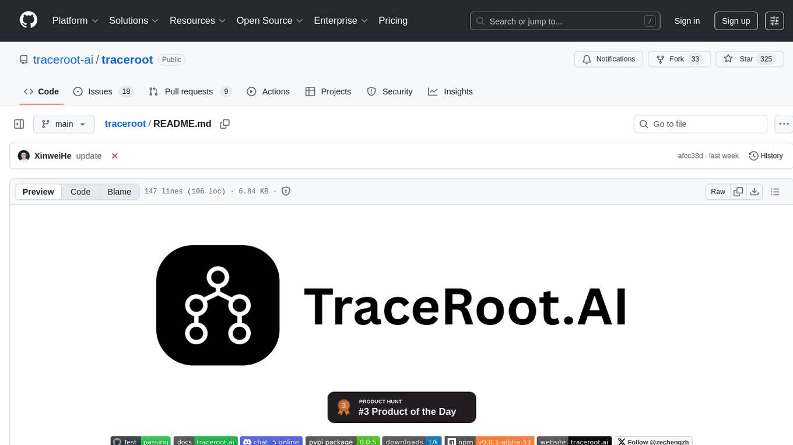Click the npm v0.0.1-alpha.33 badge
Image resolution: width=793 pixels, height=445 pixels.
(489, 442)
